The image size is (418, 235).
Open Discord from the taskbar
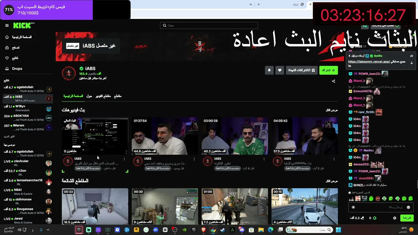tap(242, 230)
